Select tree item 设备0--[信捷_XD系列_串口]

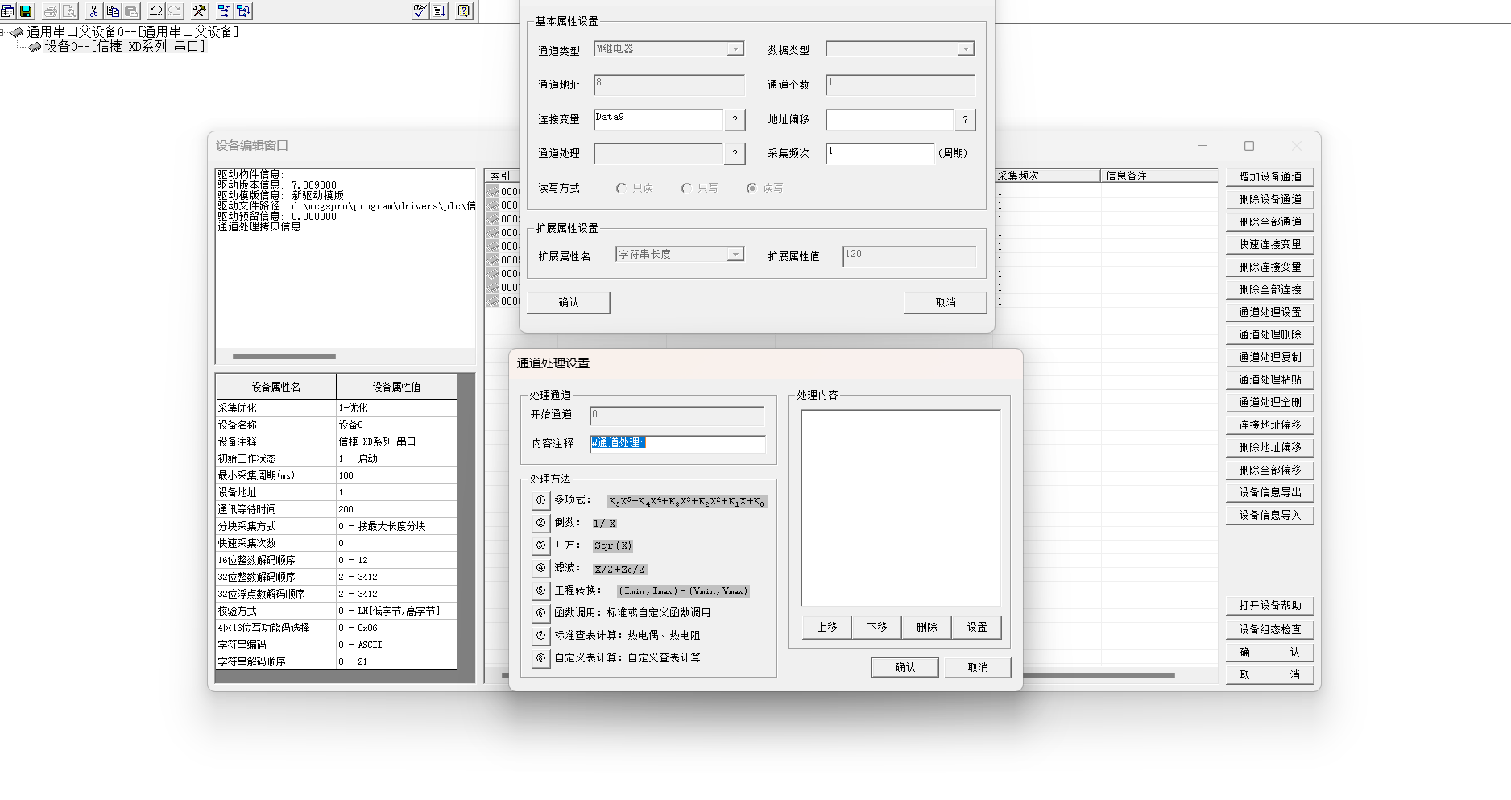tap(125, 47)
